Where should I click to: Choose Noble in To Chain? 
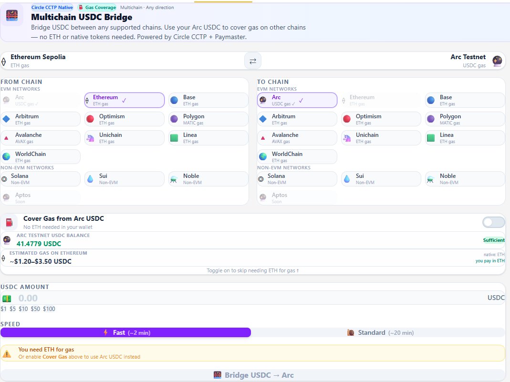[x=465, y=179]
